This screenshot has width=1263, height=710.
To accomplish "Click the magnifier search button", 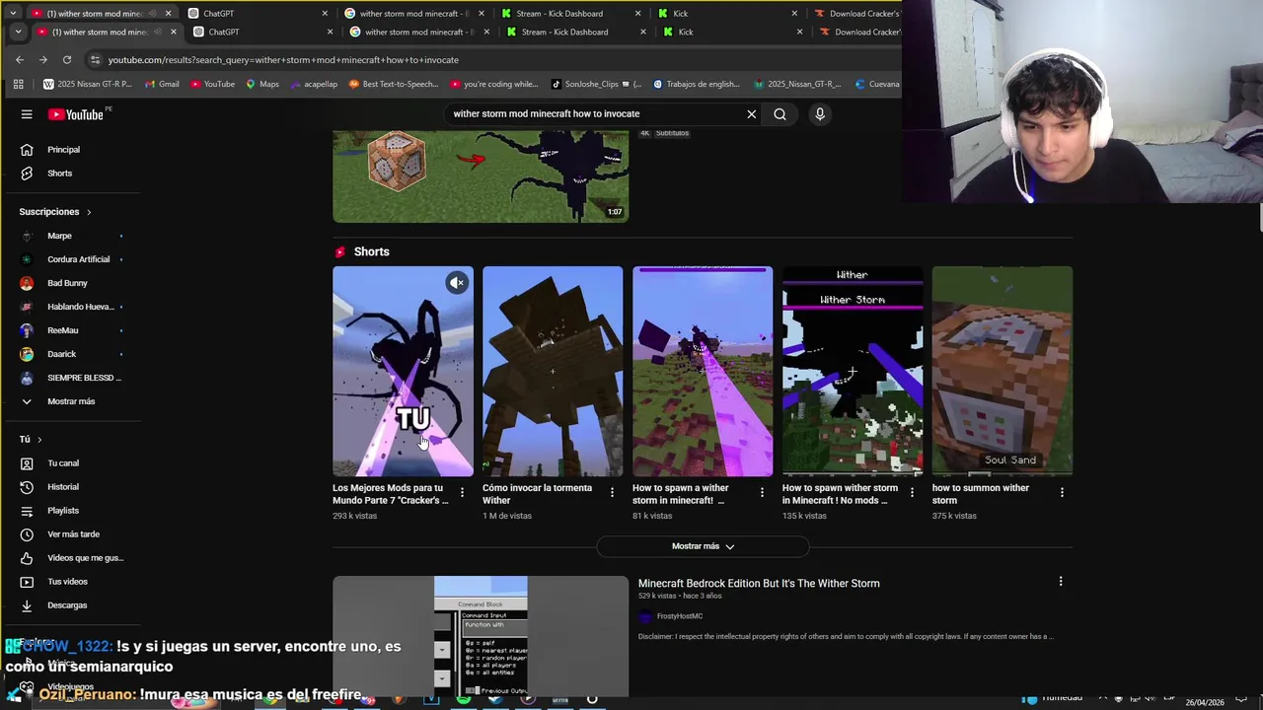I will [780, 113].
